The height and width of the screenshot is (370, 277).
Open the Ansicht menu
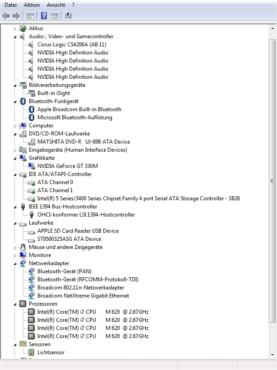coord(56,5)
